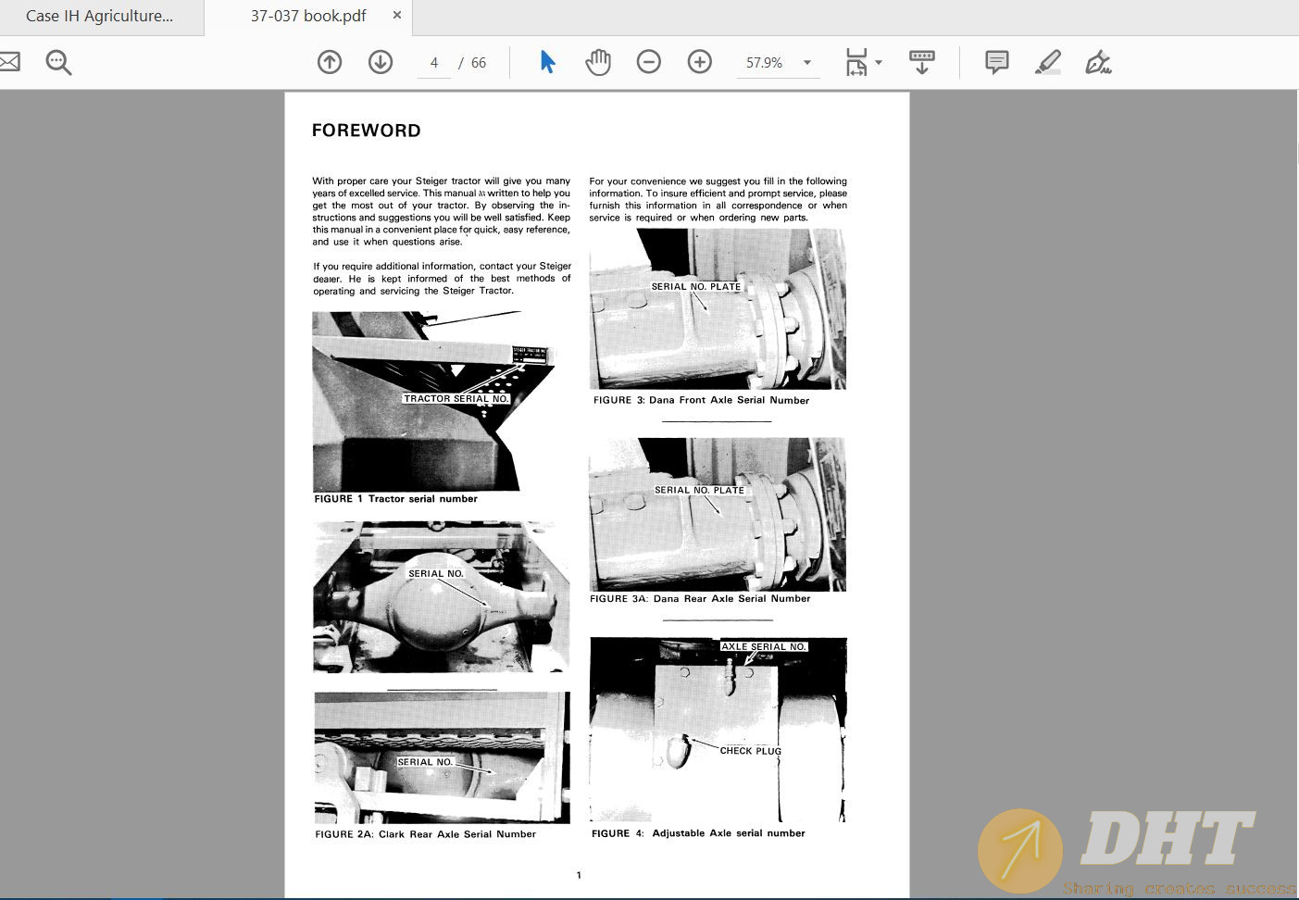The width and height of the screenshot is (1299, 900).
Task: Zoom in with the plus icon
Action: point(700,62)
